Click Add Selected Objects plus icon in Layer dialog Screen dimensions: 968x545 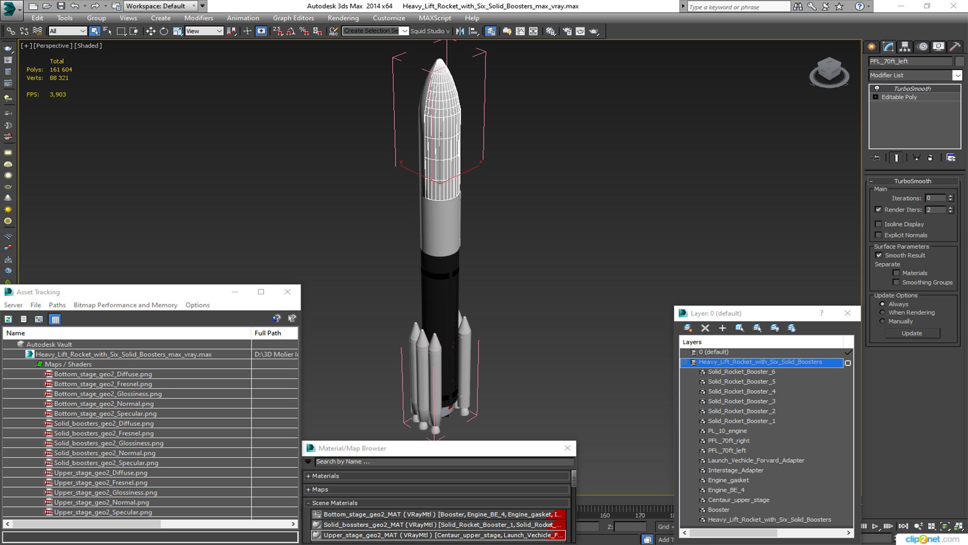[x=722, y=328]
